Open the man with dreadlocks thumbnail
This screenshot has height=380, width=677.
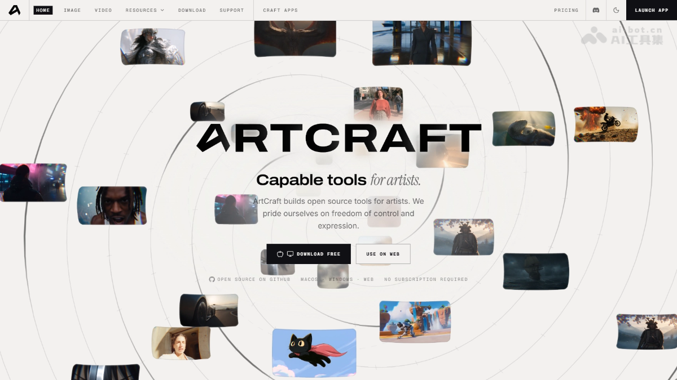coord(112,205)
